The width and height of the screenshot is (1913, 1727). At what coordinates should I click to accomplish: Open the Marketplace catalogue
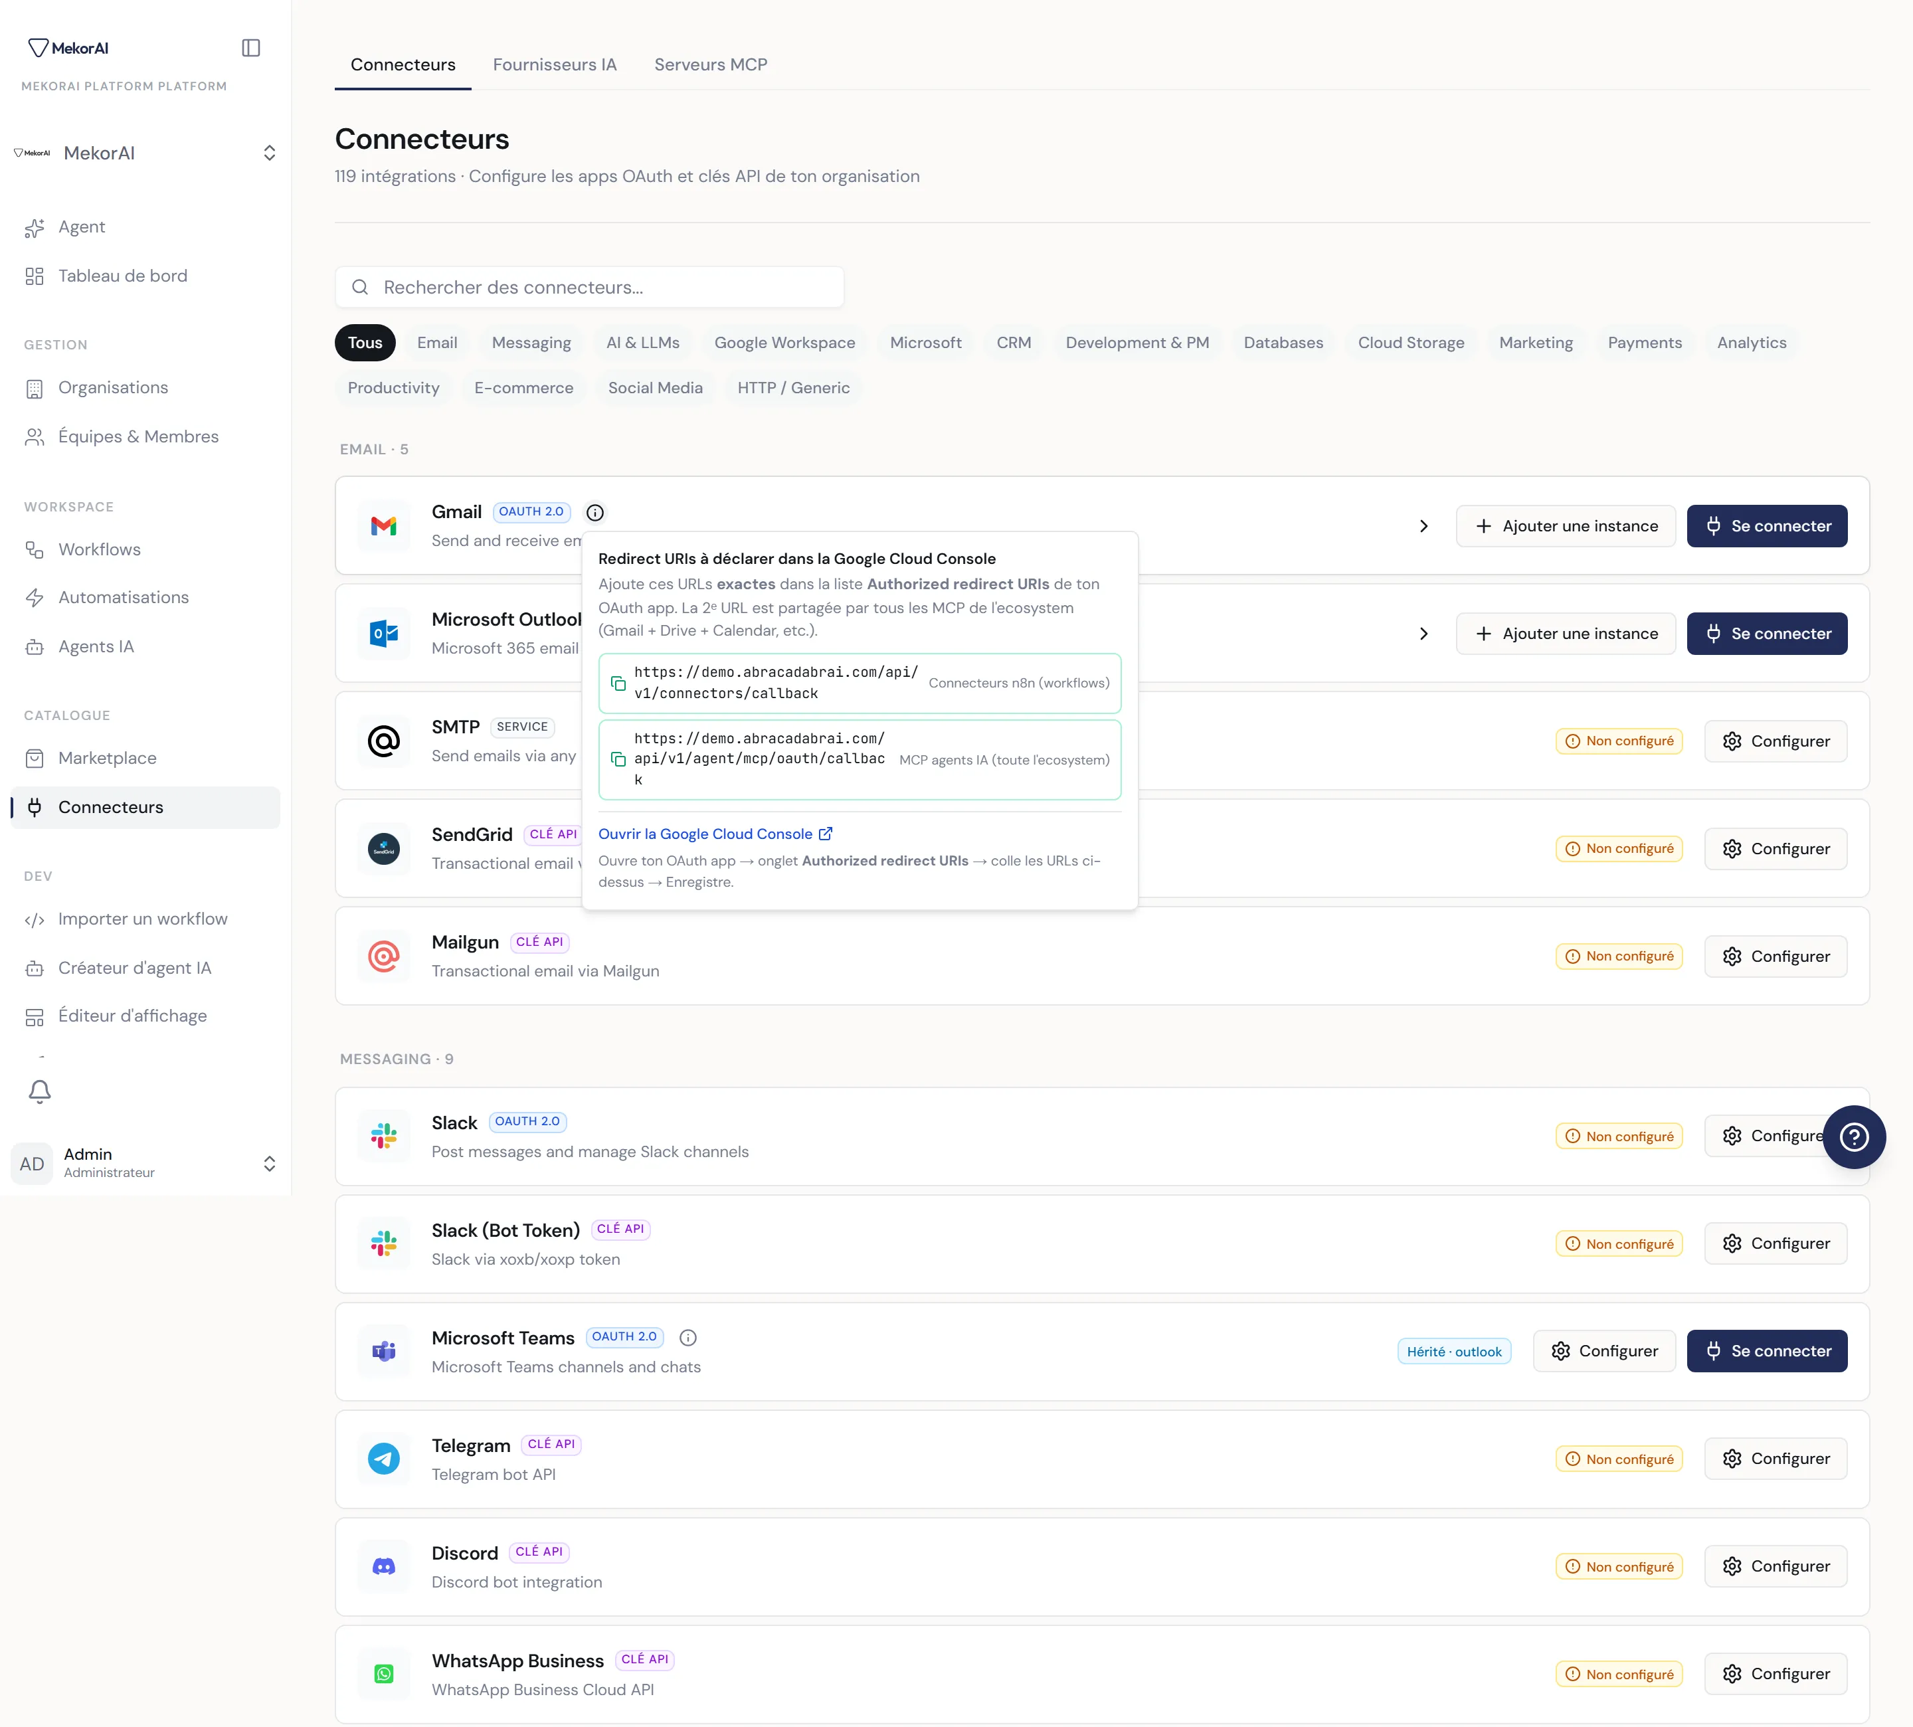(145, 758)
